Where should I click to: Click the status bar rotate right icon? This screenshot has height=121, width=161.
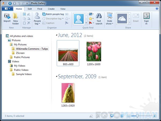(98, 116)
